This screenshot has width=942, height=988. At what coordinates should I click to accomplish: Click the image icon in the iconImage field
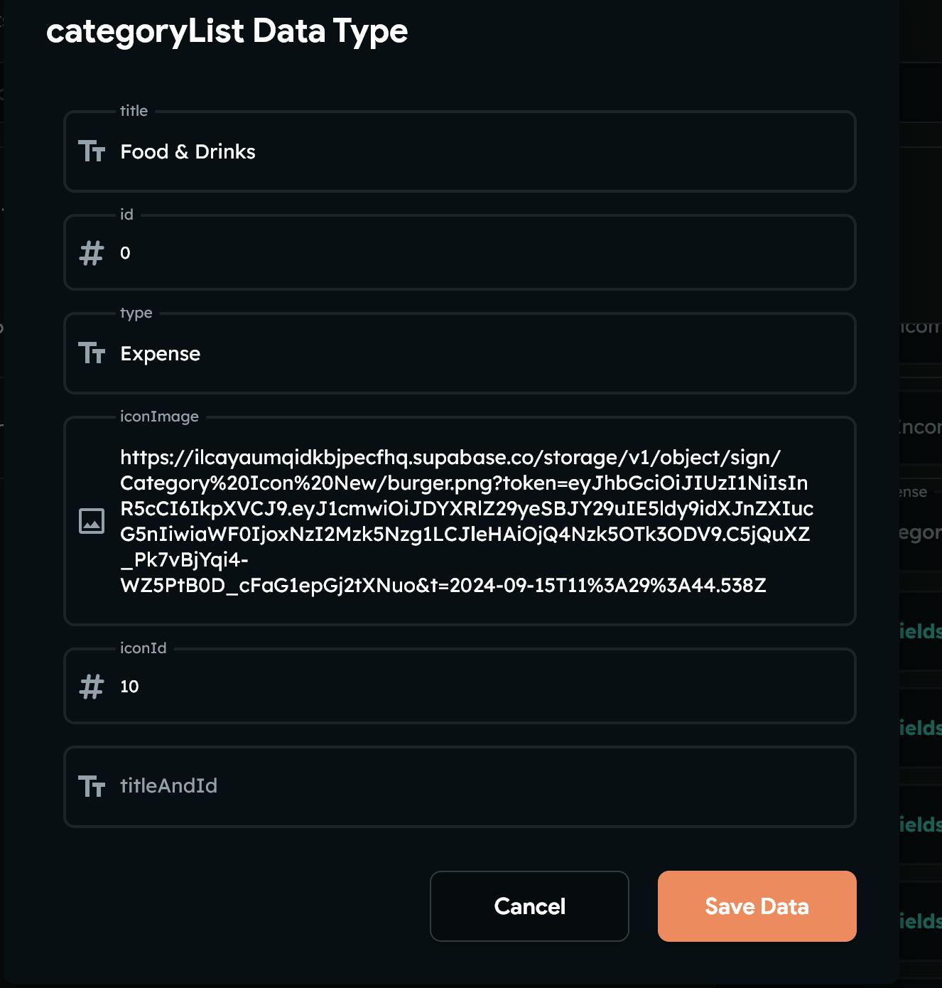click(92, 521)
